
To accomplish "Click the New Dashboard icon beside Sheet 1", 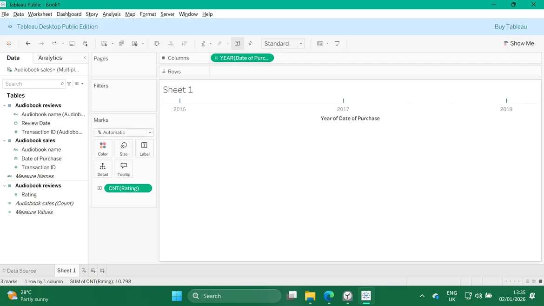I will [93, 271].
